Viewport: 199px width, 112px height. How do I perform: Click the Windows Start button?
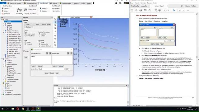[2, 109]
